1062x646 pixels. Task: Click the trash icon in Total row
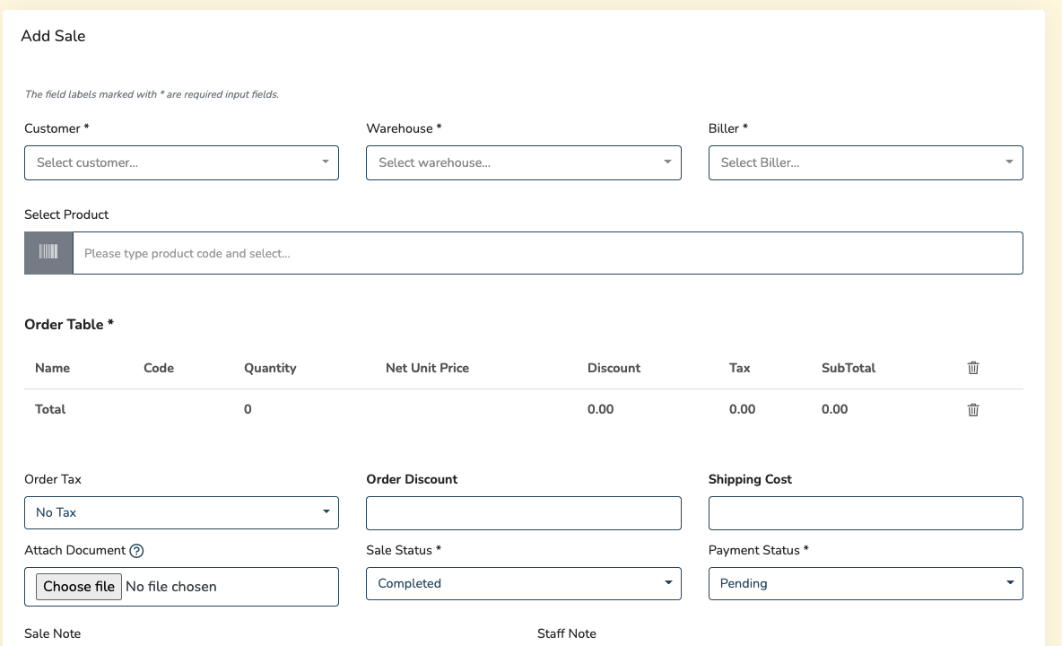[x=973, y=409]
